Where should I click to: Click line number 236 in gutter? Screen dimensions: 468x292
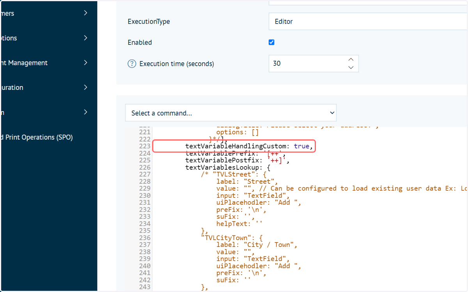pyautogui.click(x=145, y=237)
